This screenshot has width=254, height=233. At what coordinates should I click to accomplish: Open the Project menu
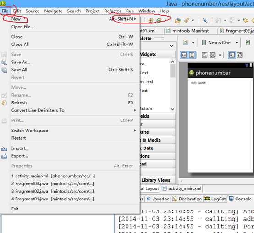(x=93, y=11)
